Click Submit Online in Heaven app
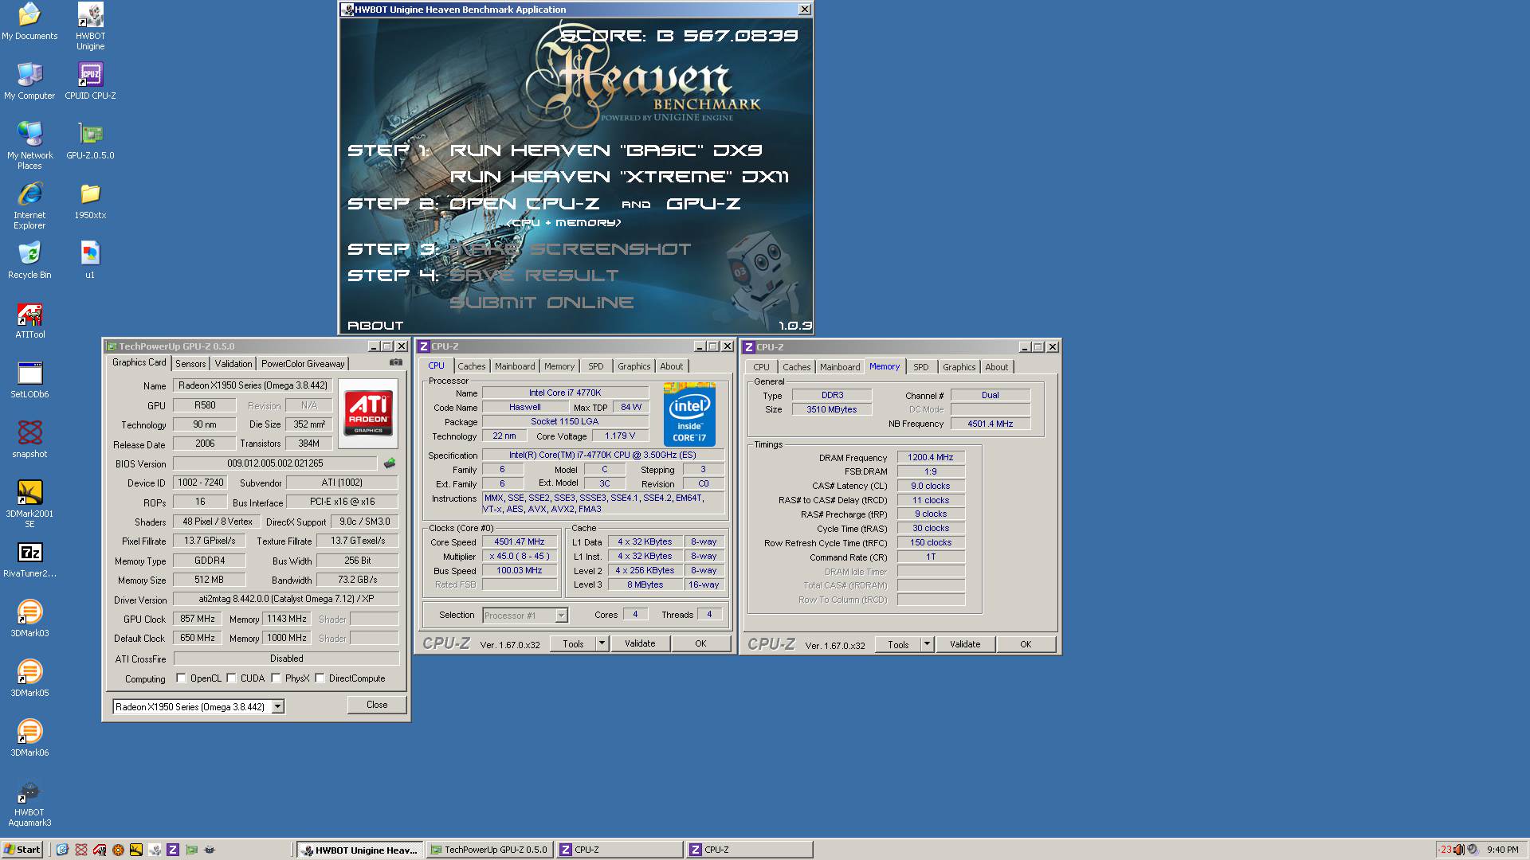Image resolution: width=1530 pixels, height=860 pixels. click(x=542, y=303)
